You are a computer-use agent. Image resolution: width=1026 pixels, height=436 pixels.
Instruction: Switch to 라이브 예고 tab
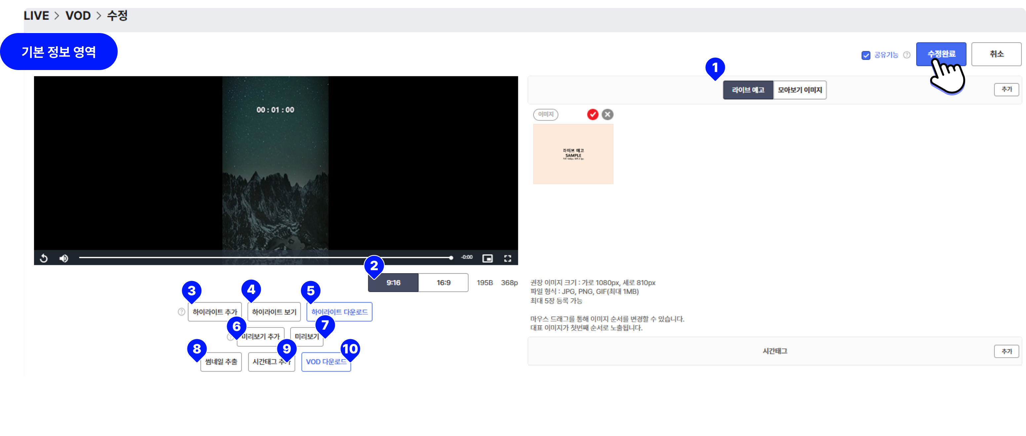[x=748, y=90]
